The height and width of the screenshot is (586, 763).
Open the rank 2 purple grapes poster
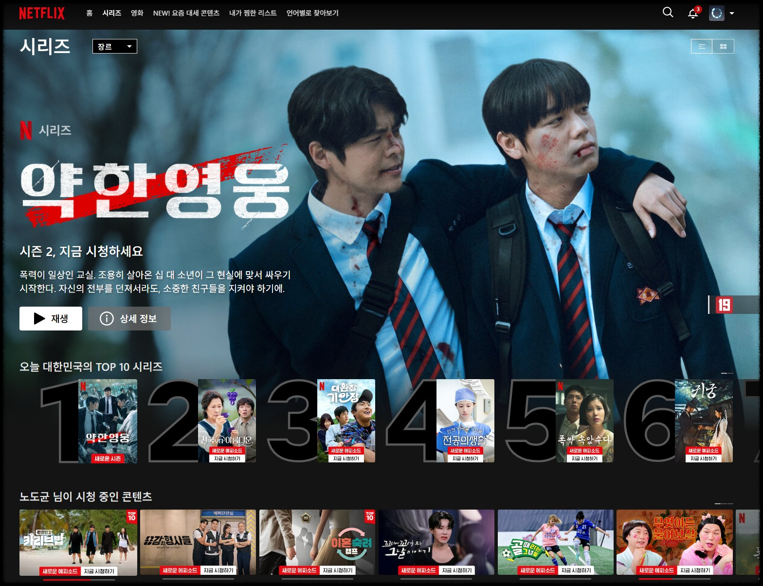(227, 421)
